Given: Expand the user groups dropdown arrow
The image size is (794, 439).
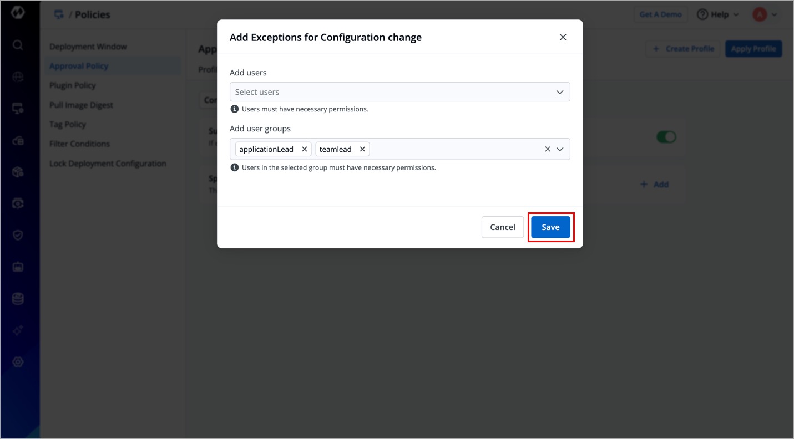Looking at the screenshot, I should (x=560, y=149).
